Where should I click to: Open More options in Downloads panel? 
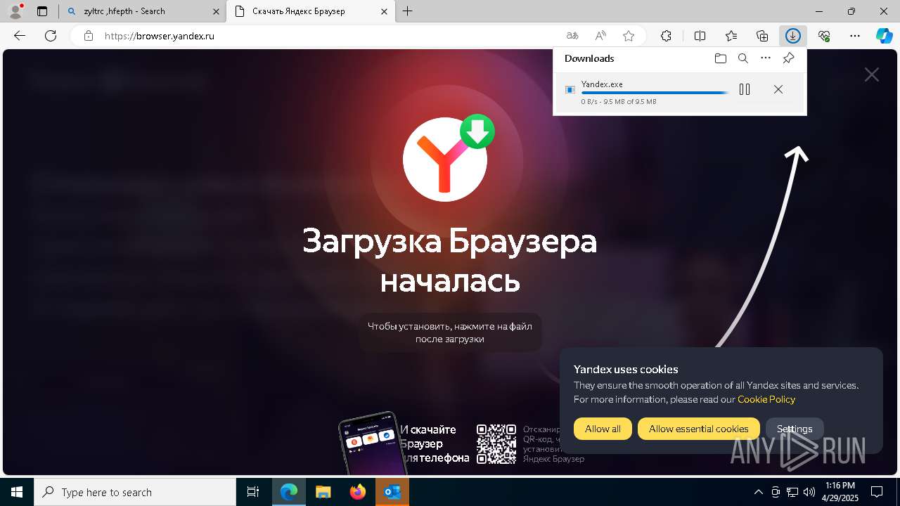click(766, 58)
